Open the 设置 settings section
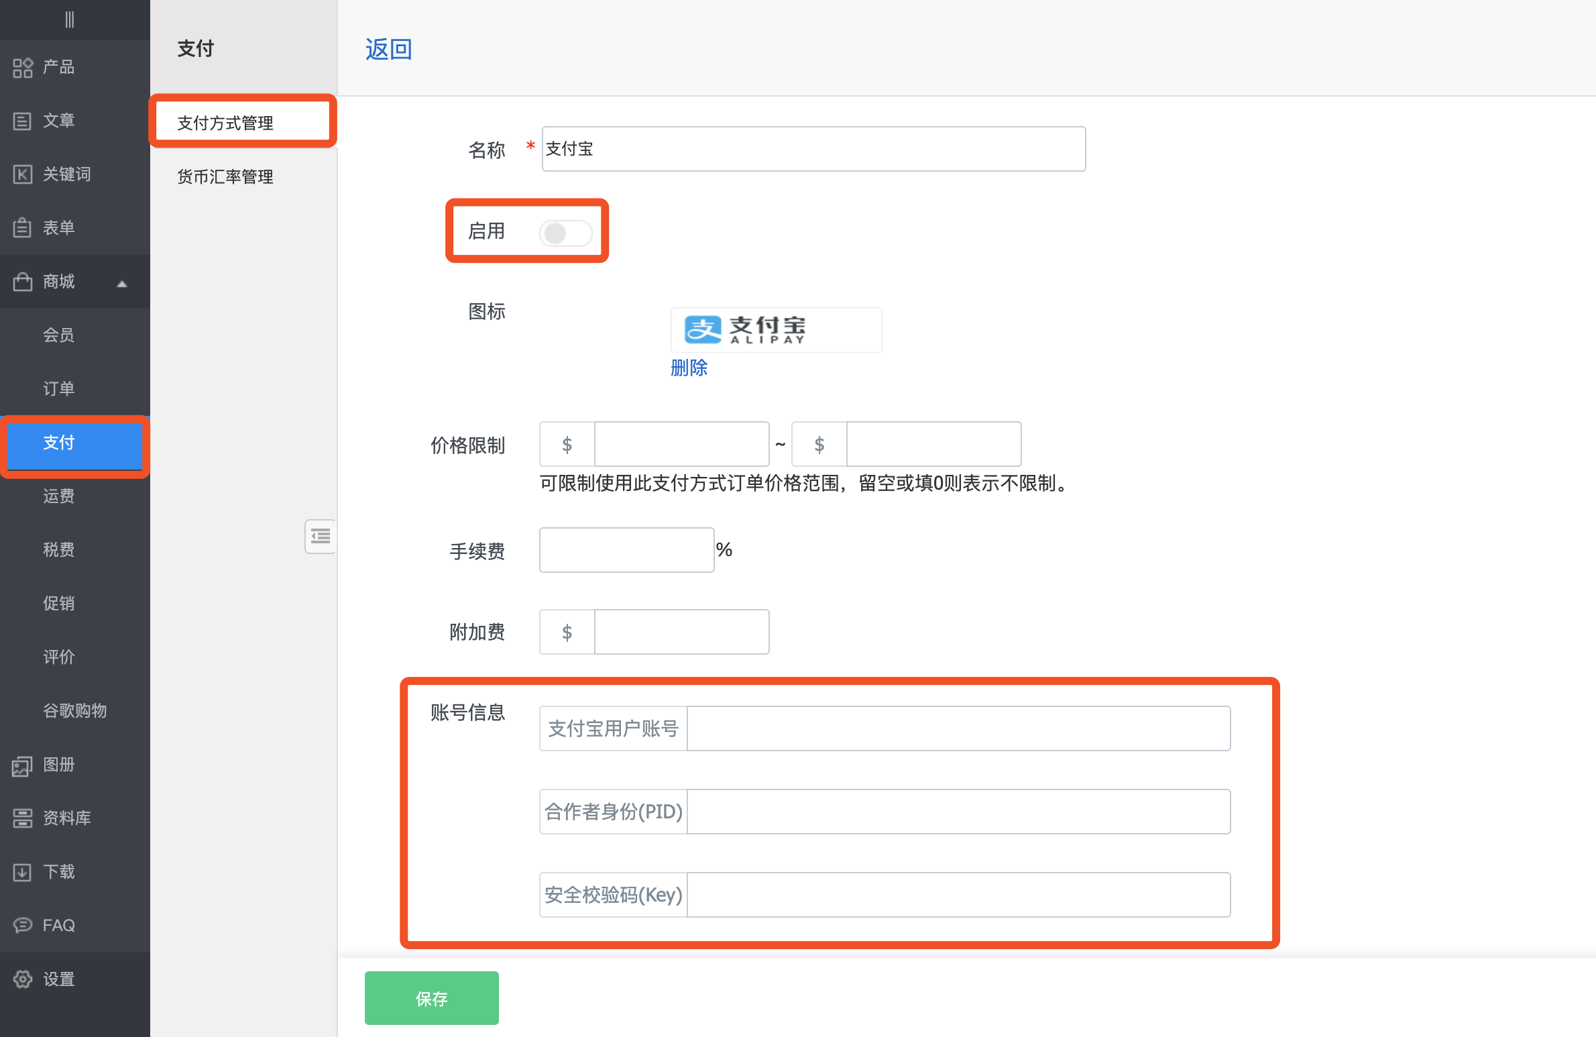The image size is (1596, 1037). (x=58, y=979)
